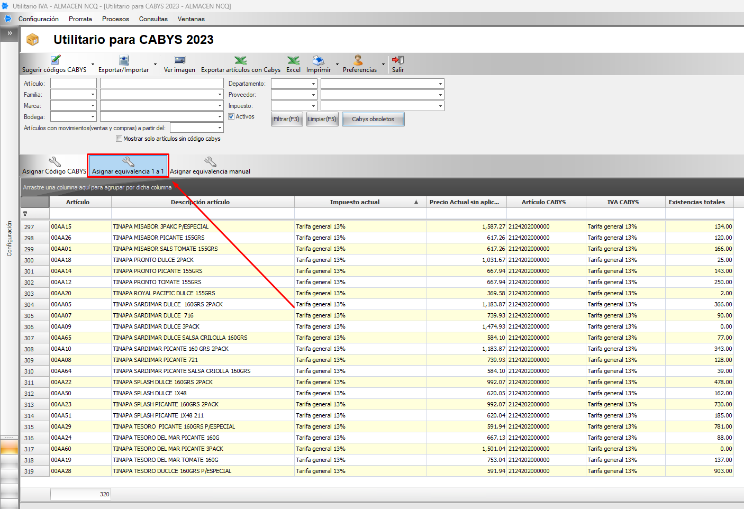Expand the Familia code dropdown
Screen dimensions: 744x509
tap(93, 95)
